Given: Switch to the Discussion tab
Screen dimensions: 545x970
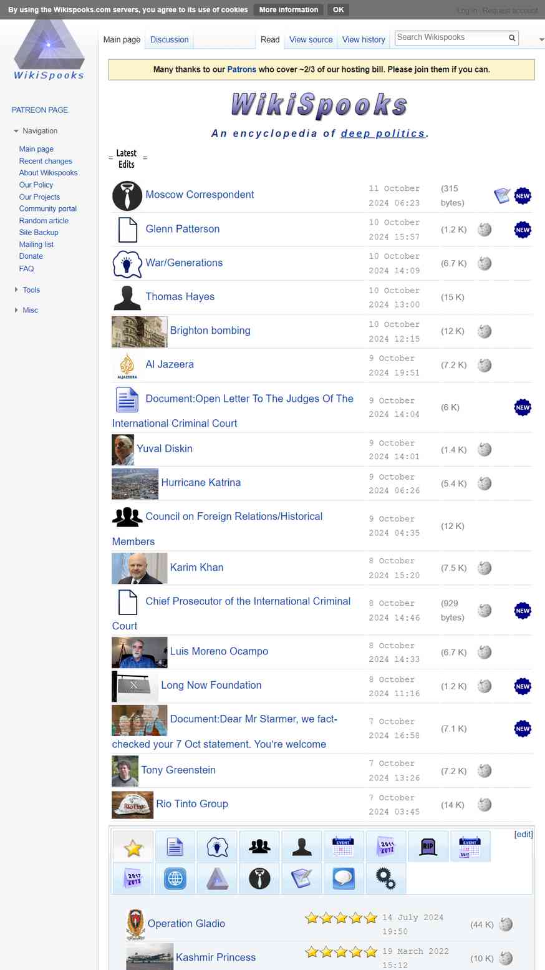Looking at the screenshot, I should pos(170,39).
